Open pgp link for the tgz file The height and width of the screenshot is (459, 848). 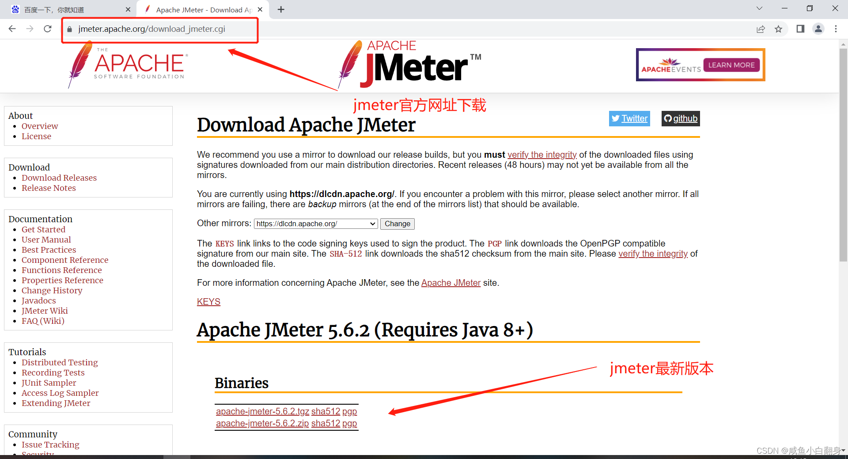pos(349,411)
